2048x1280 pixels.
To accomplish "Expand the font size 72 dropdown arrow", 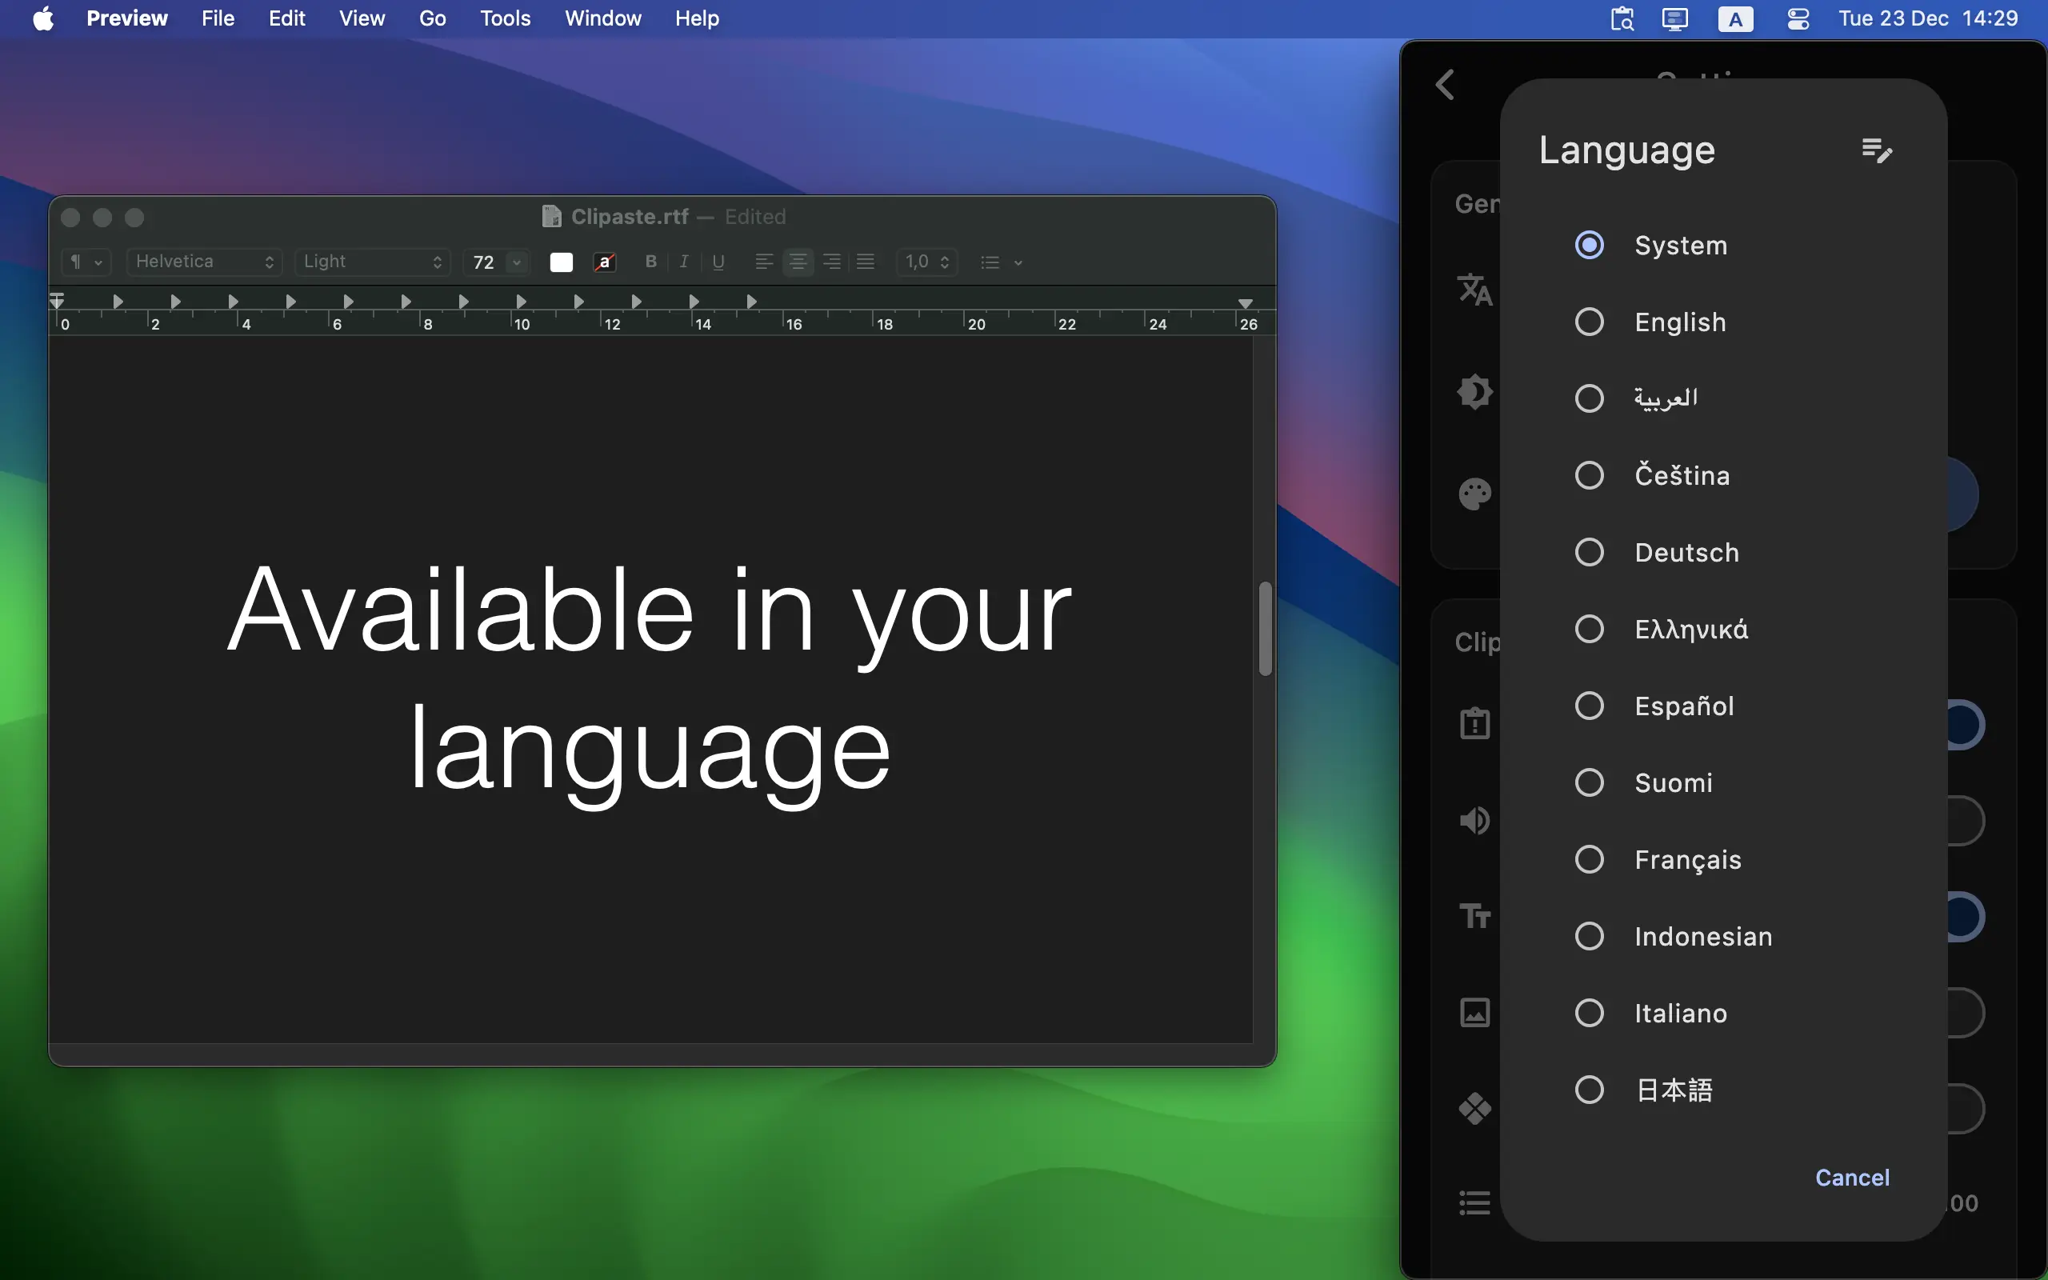I will pyautogui.click(x=517, y=262).
